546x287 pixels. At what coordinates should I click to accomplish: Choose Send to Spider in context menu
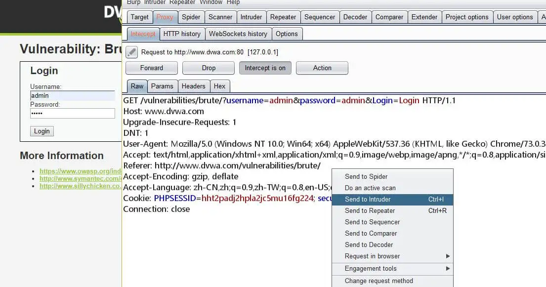click(x=392, y=176)
